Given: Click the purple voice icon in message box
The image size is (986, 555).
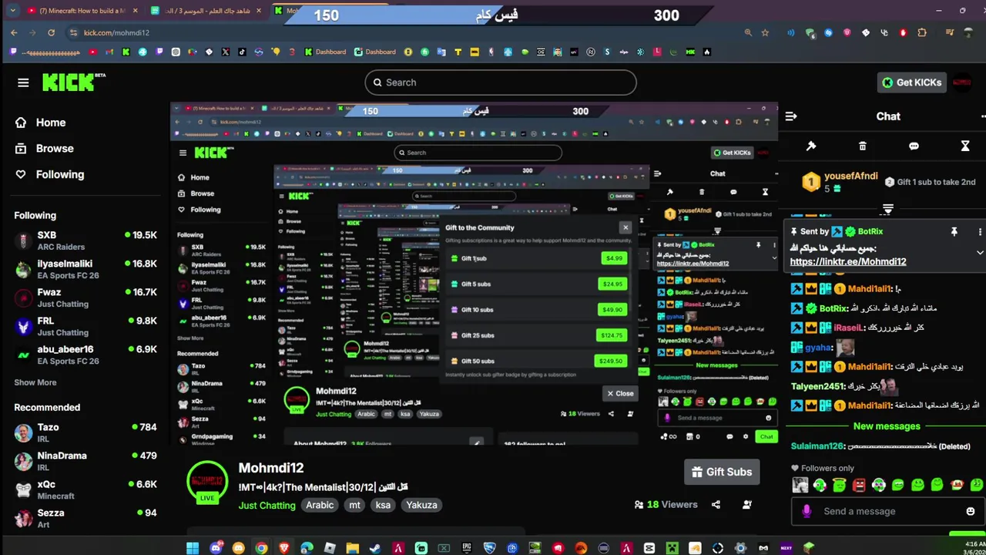Looking at the screenshot, I should (x=807, y=511).
